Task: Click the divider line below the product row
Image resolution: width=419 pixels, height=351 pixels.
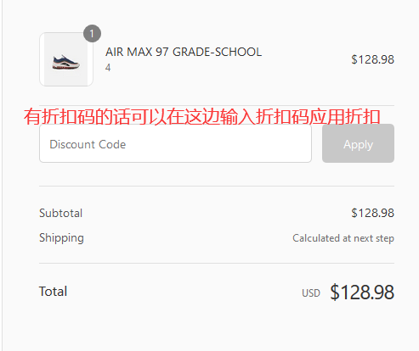Action: 217,106
